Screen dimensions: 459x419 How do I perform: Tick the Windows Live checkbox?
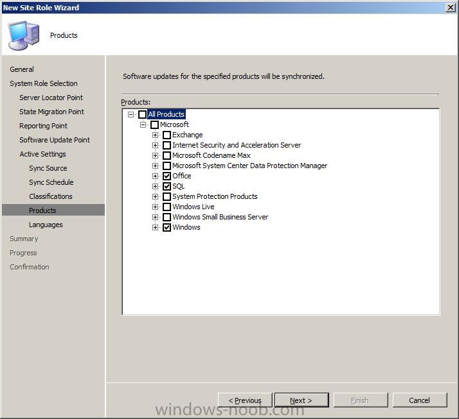click(x=167, y=207)
